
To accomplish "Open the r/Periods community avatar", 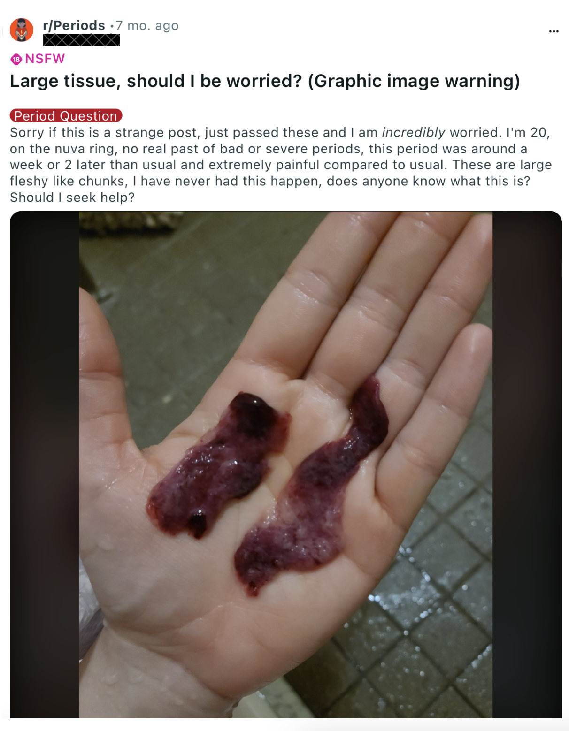I will (x=22, y=30).
